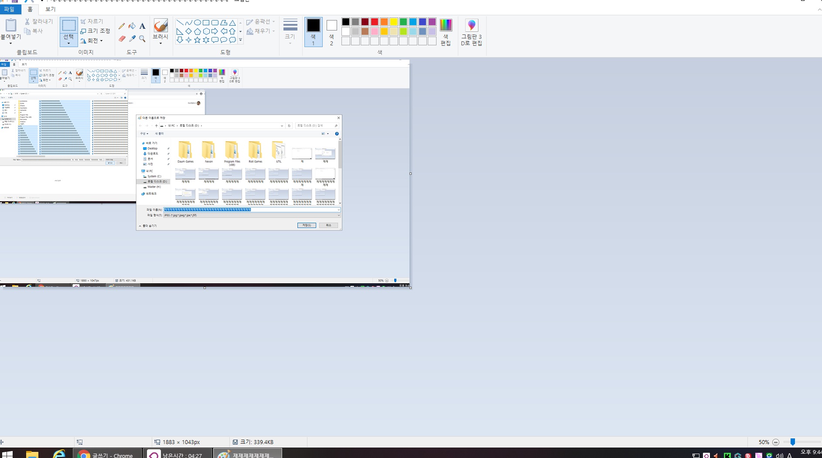Choose the purple color swatch
Viewport: 822px width, 458px height.
point(432,22)
